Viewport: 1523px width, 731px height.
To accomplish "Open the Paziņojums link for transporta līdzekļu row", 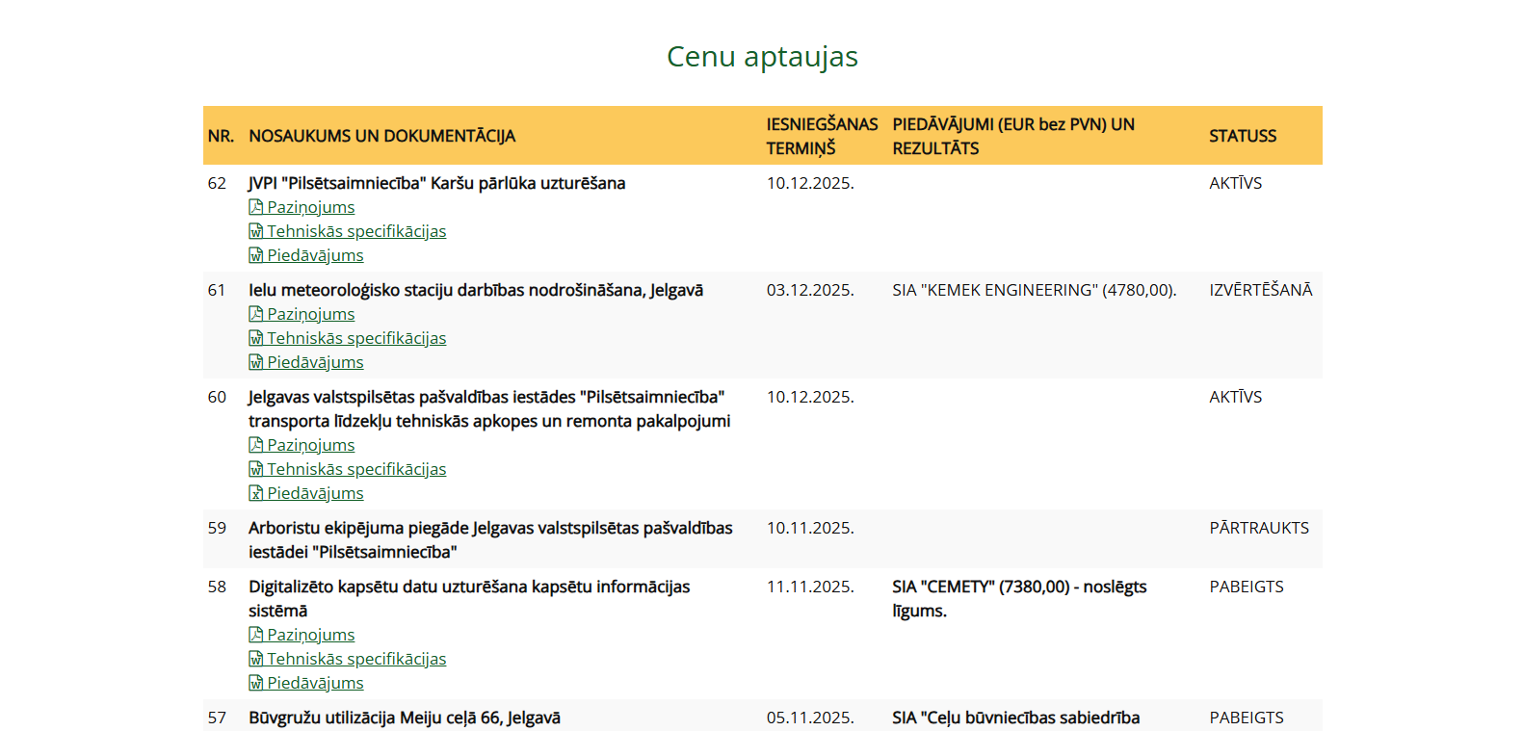I will coord(310,445).
